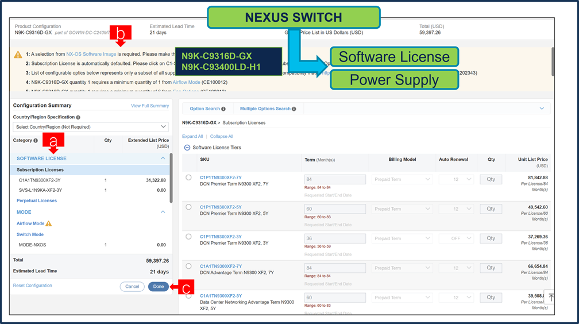Open Airflow Mode category
579x324 pixels.
30,223
